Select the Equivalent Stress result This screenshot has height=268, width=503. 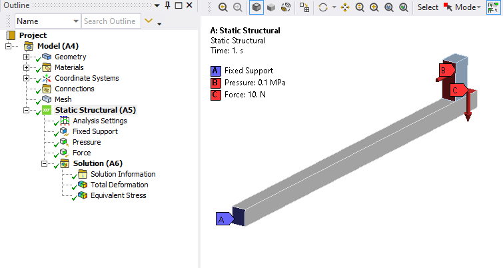118,195
